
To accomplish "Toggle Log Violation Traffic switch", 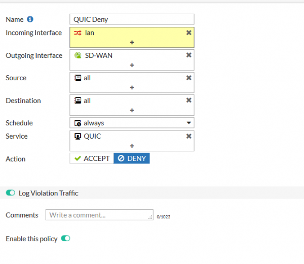I will point(11,193).
